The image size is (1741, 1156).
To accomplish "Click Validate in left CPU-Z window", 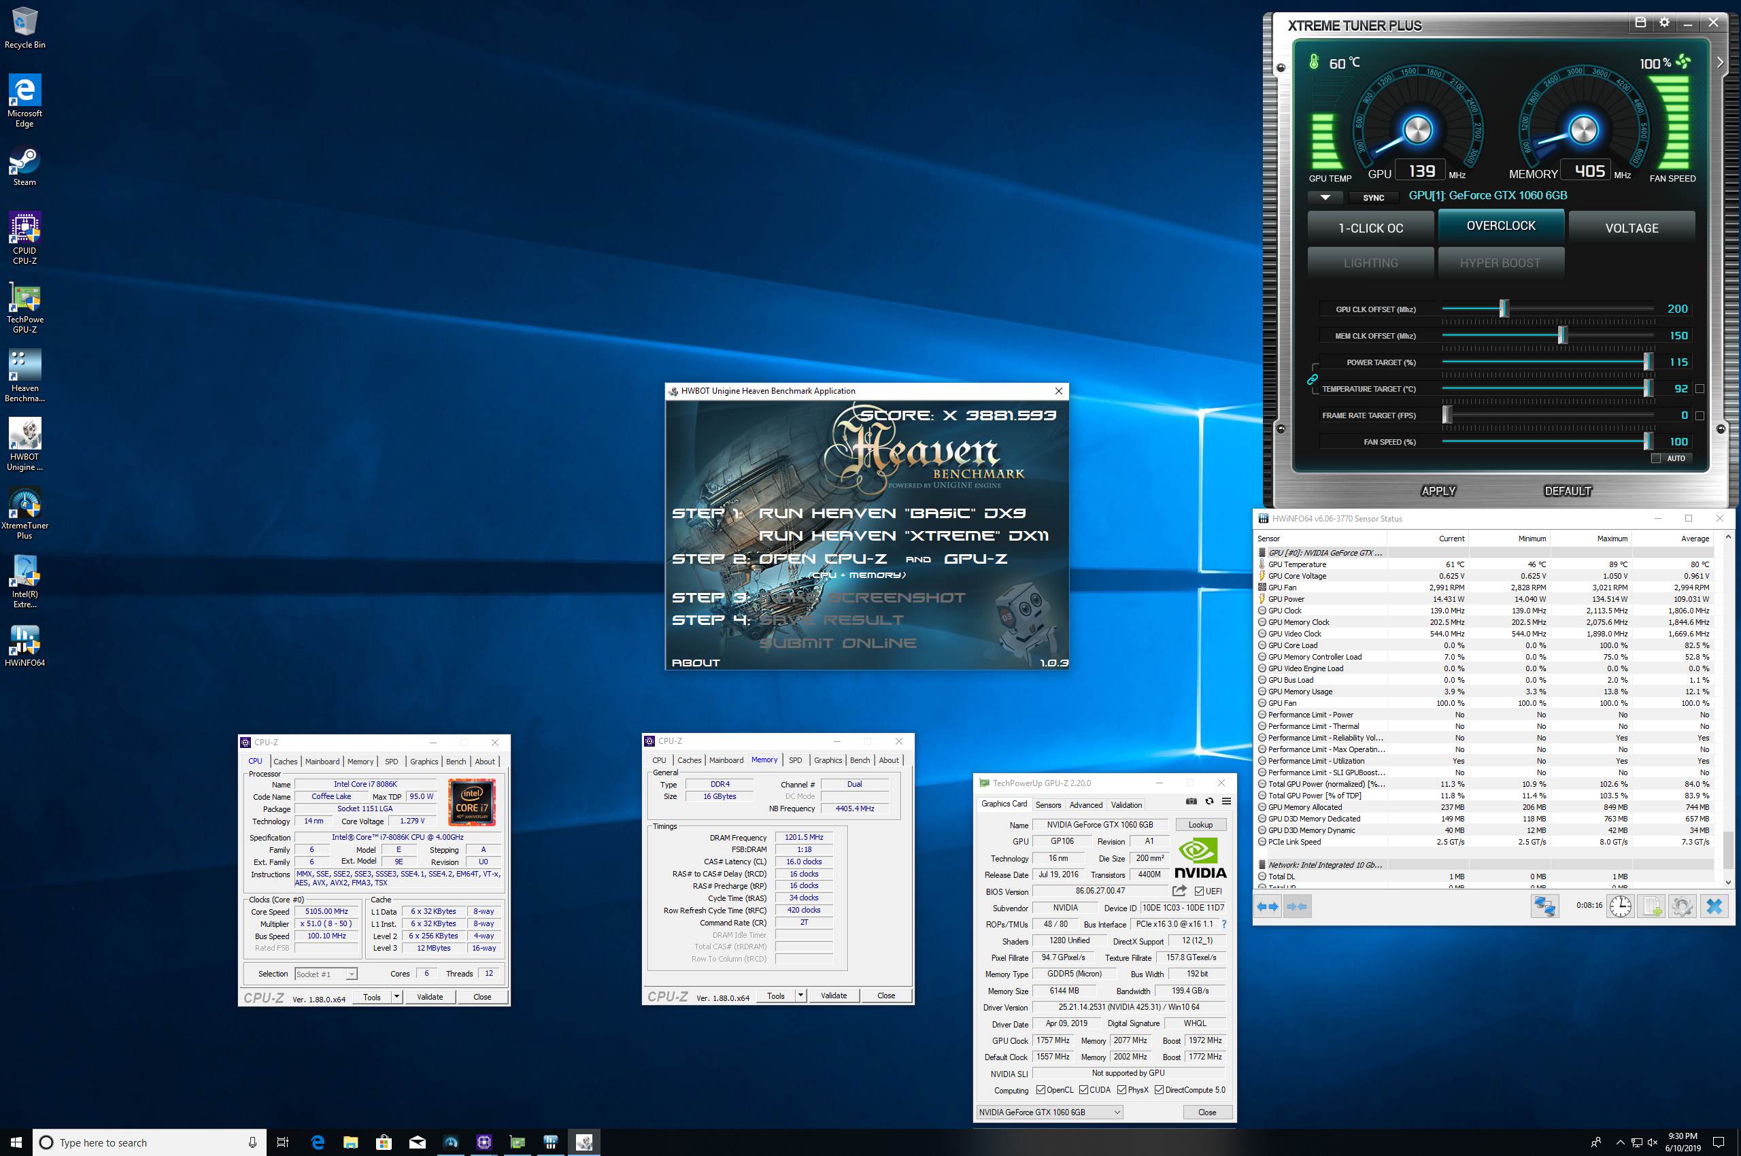I will [x=430, y=997].
